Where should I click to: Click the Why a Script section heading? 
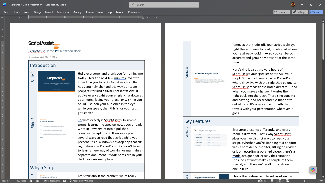click(x=43, y=167)
